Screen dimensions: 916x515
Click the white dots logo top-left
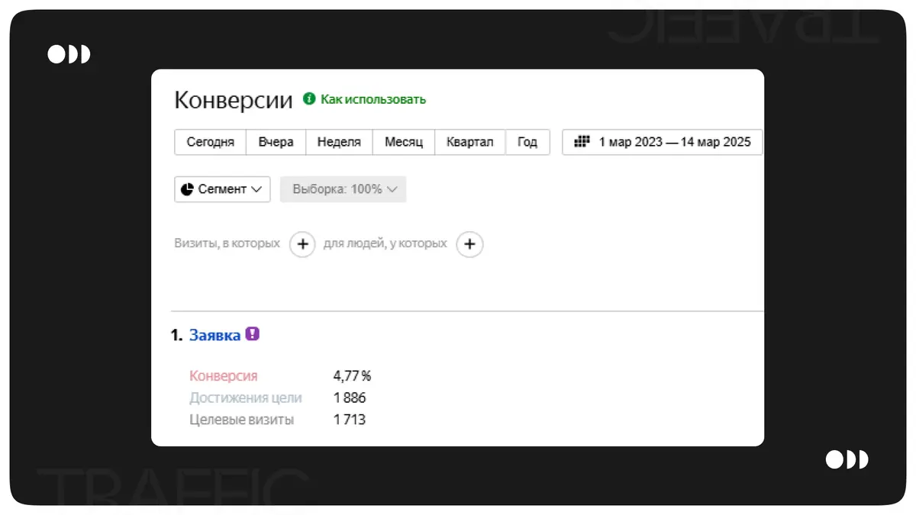pos(69,54)
